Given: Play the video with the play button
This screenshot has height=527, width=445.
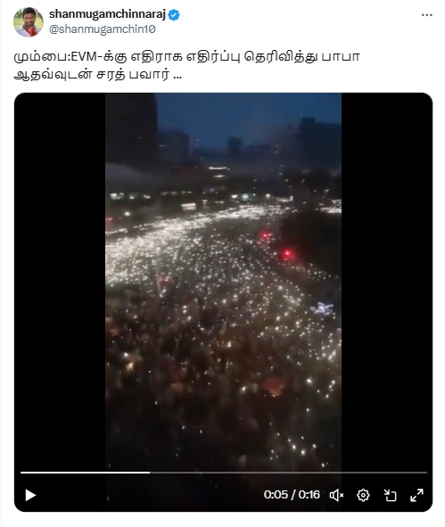Looking at the screenshot, I should point(30,495).
